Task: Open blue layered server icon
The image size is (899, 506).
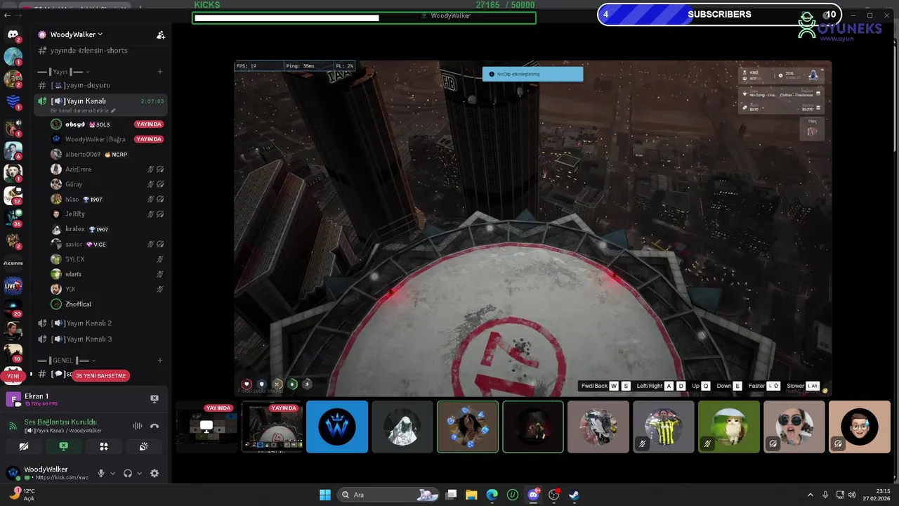Action: click(13, 103)
